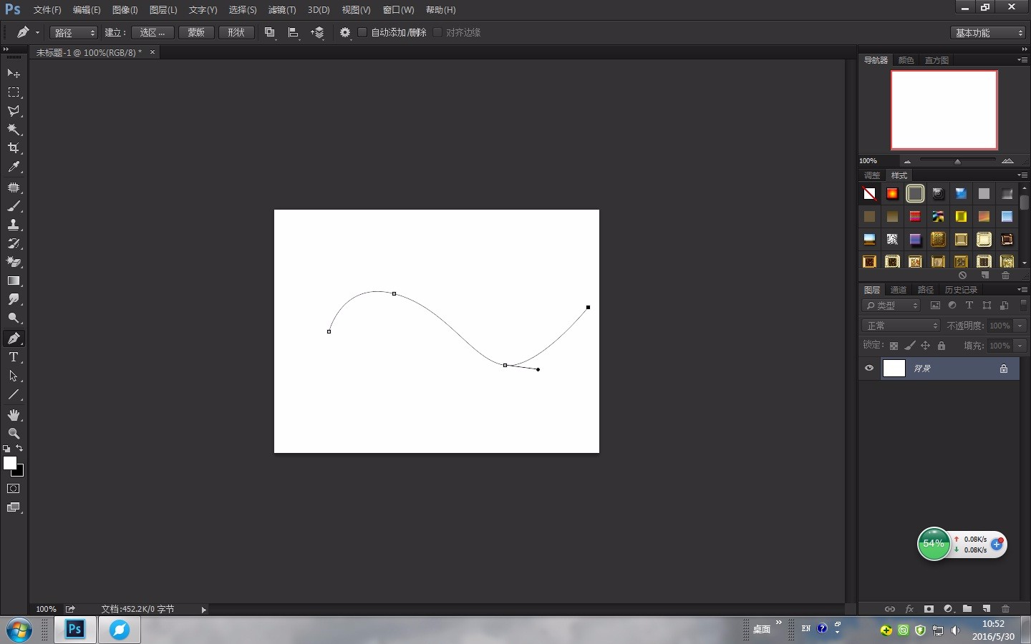The image size is (1031, 644).
Task: Select the Clone Stamp tool
Action: (x=14, y=225)
